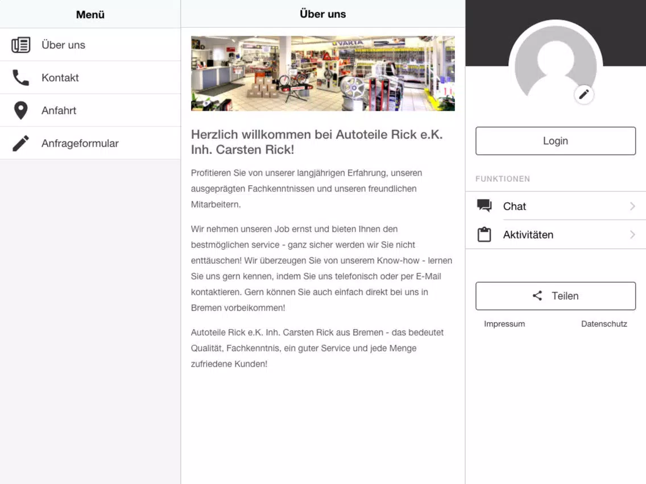Click the Menü panel header
This screenshot has width=646, height=484.
[x=90, y=14]
